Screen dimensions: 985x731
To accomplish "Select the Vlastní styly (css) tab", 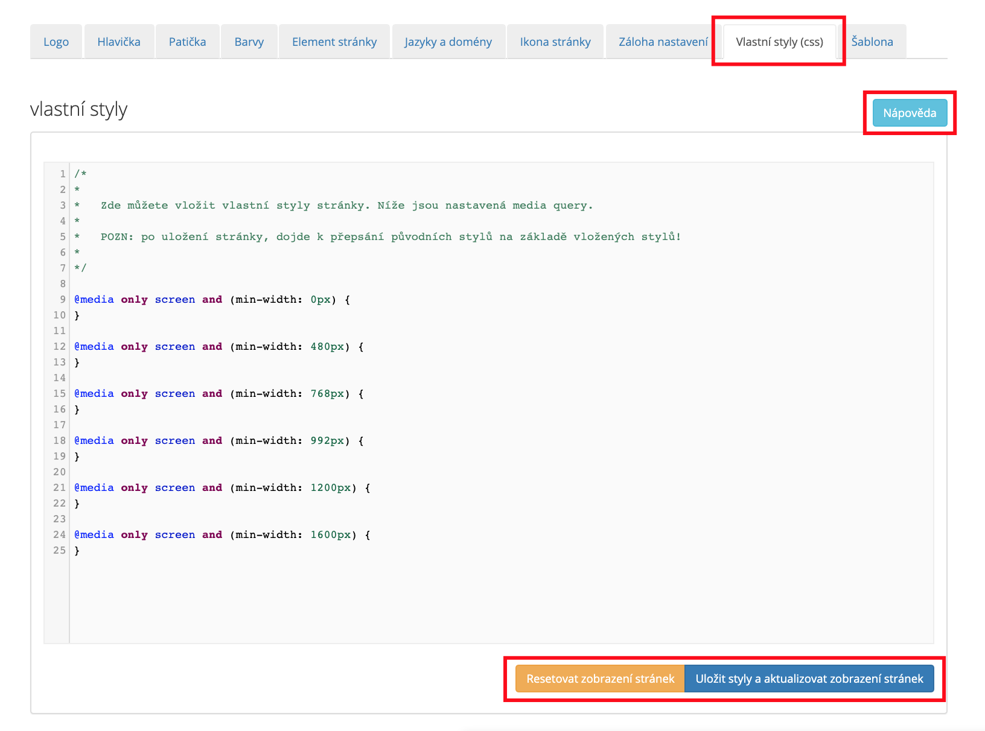I will [x=779, y=42].
